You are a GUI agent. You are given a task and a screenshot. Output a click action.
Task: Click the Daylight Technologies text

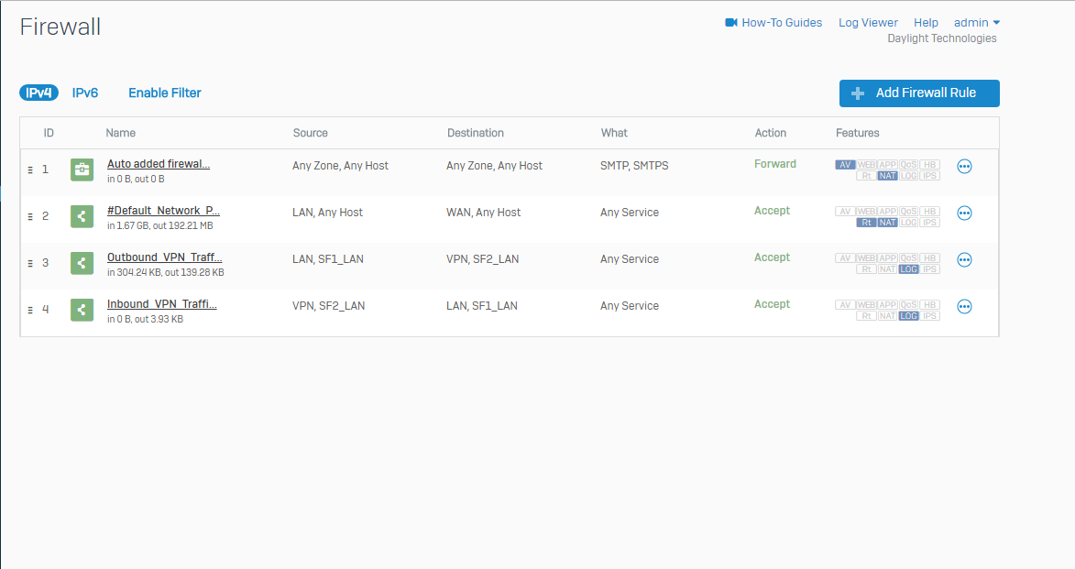click(942, 38)
